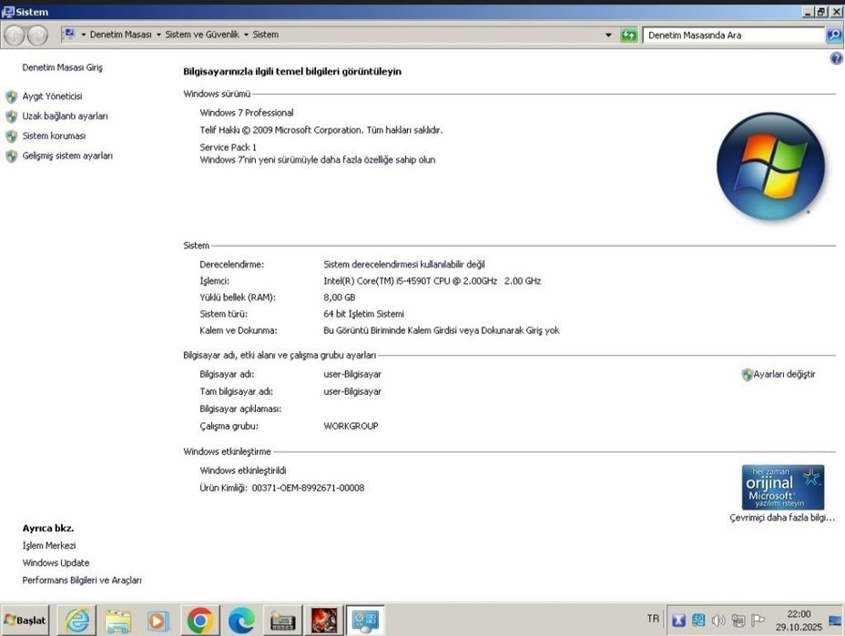
Task: Click Windows 7 Professional text
Action: pyautogui.click(x=247, y=113)
